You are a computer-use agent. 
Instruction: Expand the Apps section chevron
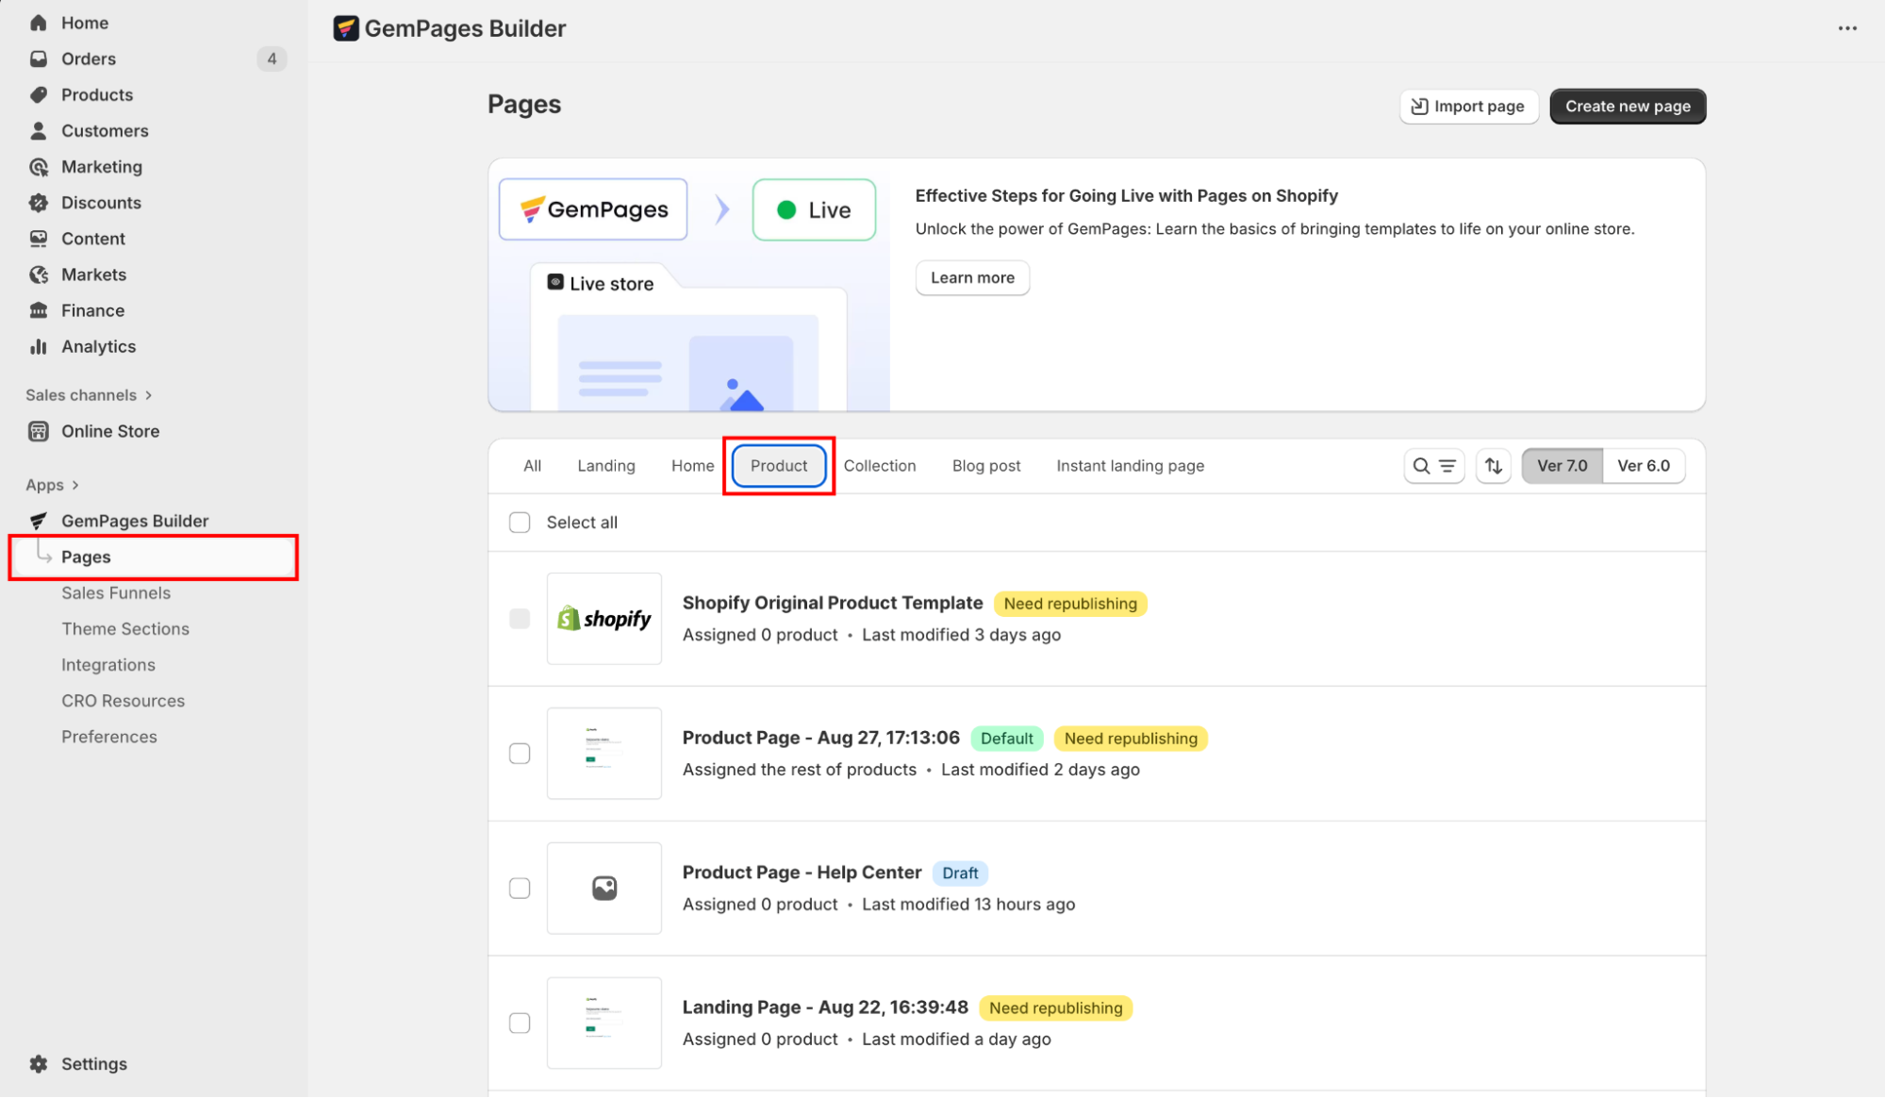pos(75,485)
